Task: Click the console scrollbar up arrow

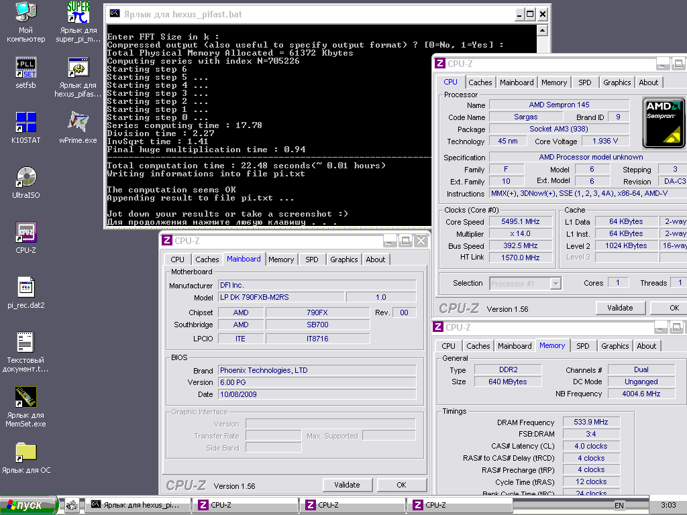Action: point(542,30)
